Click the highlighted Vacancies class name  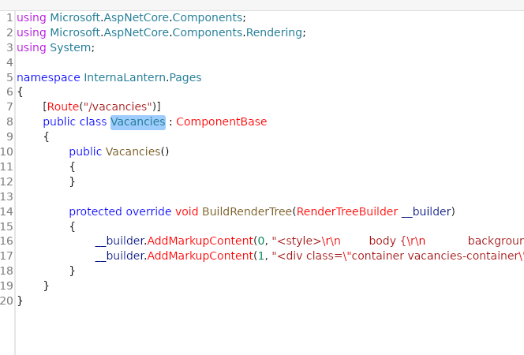tap(138, 121)
